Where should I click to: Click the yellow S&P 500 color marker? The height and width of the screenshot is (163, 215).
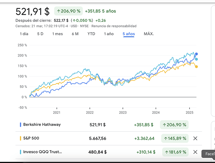click(x=21, y=138)
